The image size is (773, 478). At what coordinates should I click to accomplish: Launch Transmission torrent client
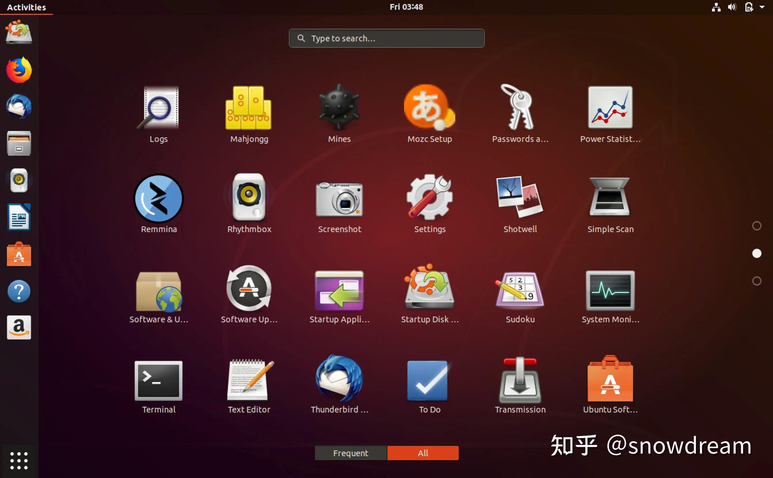tap(520, 384)
